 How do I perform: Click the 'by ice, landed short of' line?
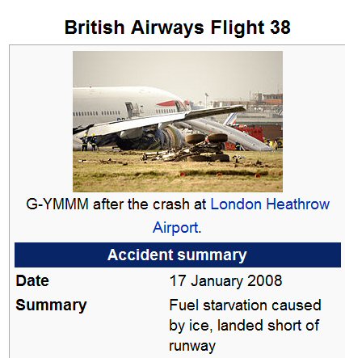coord(244,326)
